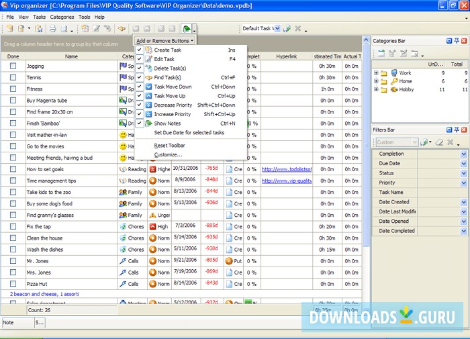Sort by the Done column header

click(13, 56)
